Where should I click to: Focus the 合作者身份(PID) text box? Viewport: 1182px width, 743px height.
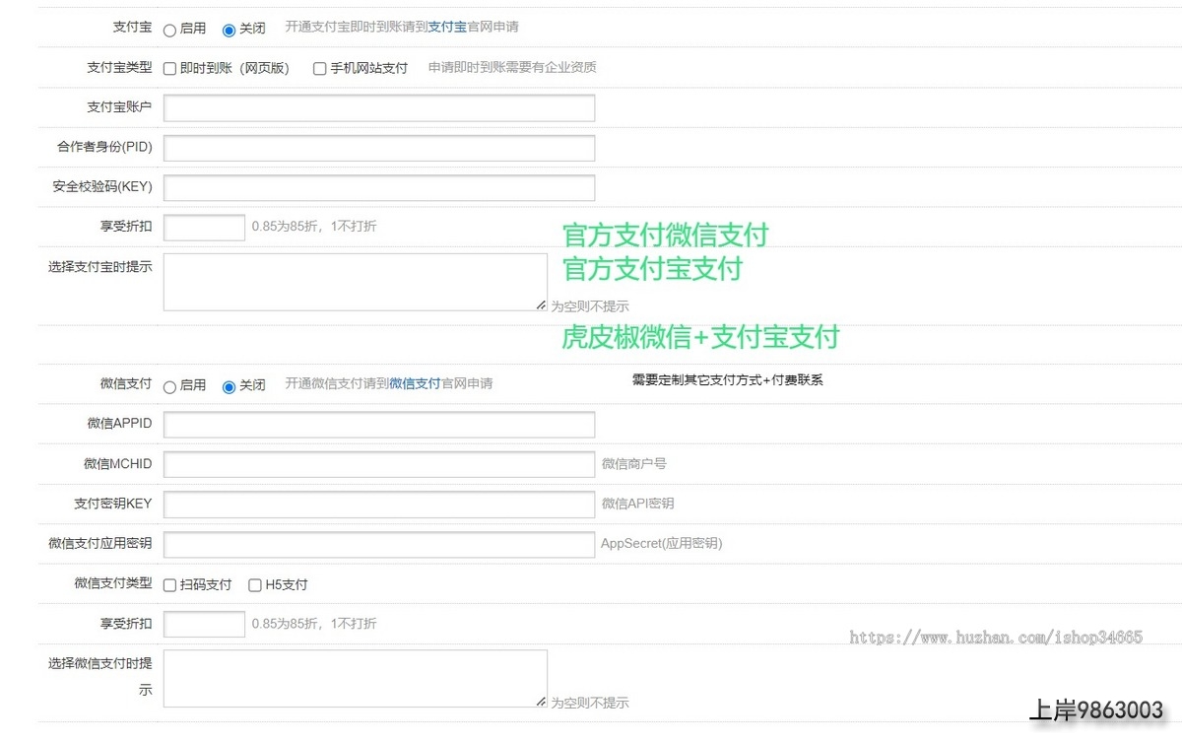point(379,148)
